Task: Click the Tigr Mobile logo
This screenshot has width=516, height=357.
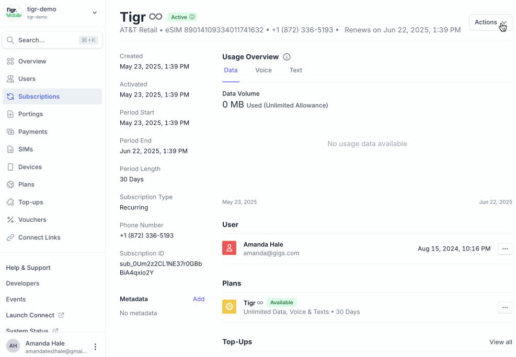Action: (14, 13)
